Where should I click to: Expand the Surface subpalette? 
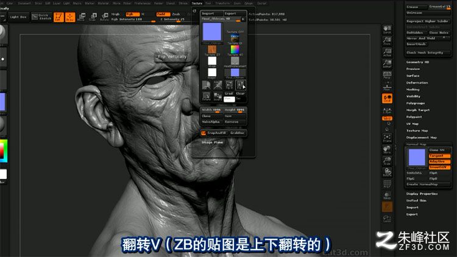tap(413, 76)
